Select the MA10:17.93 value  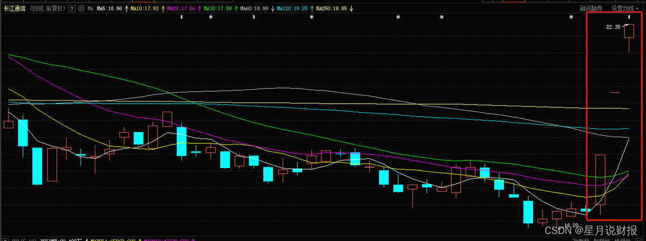pos(145,9)
